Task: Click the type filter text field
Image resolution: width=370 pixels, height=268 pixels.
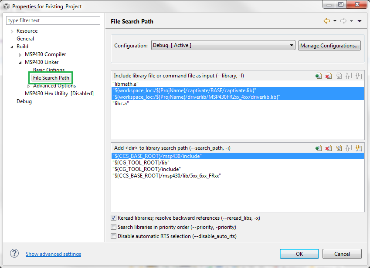Action: tap(53, 20)
